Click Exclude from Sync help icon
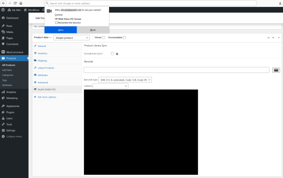Screen dimensions: 283x178 tap(117, 54)
